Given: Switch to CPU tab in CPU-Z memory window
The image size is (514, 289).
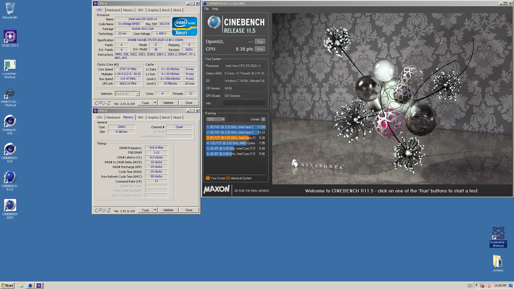Looking at the screenshot, I should point(99,117).
